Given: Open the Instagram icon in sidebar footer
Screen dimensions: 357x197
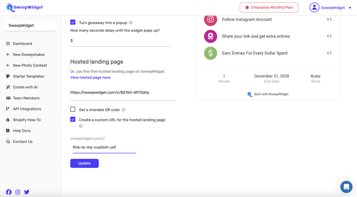Looking at the screenshot, I should click(x=18, y=192).
